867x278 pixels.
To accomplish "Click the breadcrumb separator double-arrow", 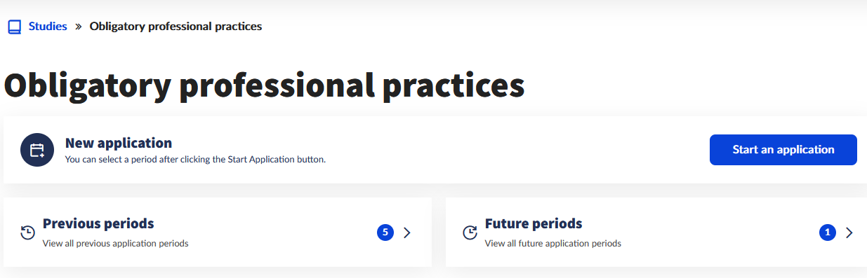I will pyautogui.click(x=79, y=27).
